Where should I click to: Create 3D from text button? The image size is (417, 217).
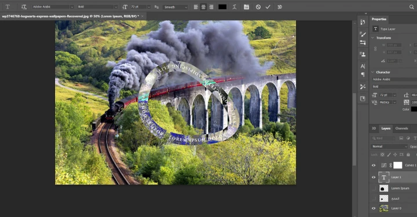[280, 7]
